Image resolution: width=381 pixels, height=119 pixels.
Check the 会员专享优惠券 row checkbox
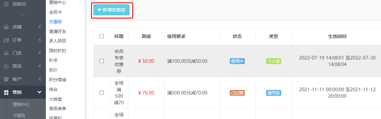tap(101, 61)
